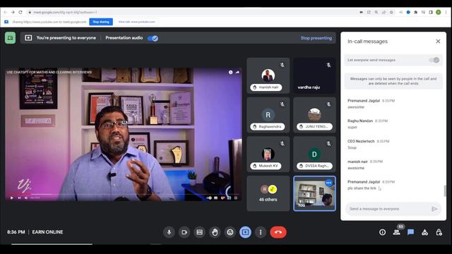Mute the microphone in the call toolbar
The image size is (452, 254).
point(169,232)
